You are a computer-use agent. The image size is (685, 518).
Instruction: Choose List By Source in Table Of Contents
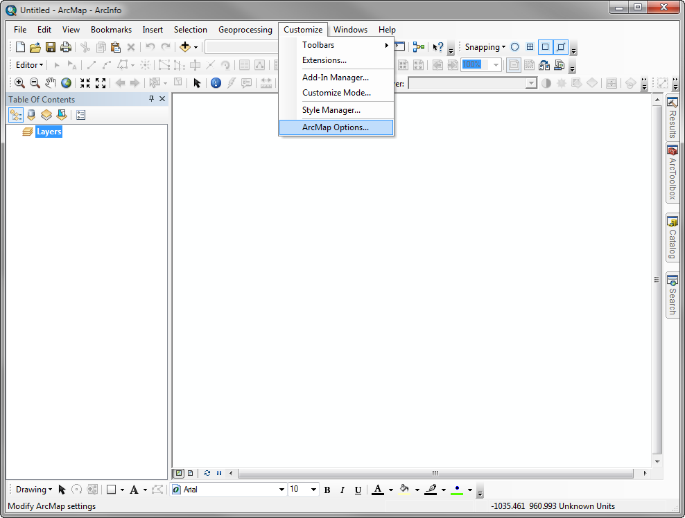(x=31, y=115)
